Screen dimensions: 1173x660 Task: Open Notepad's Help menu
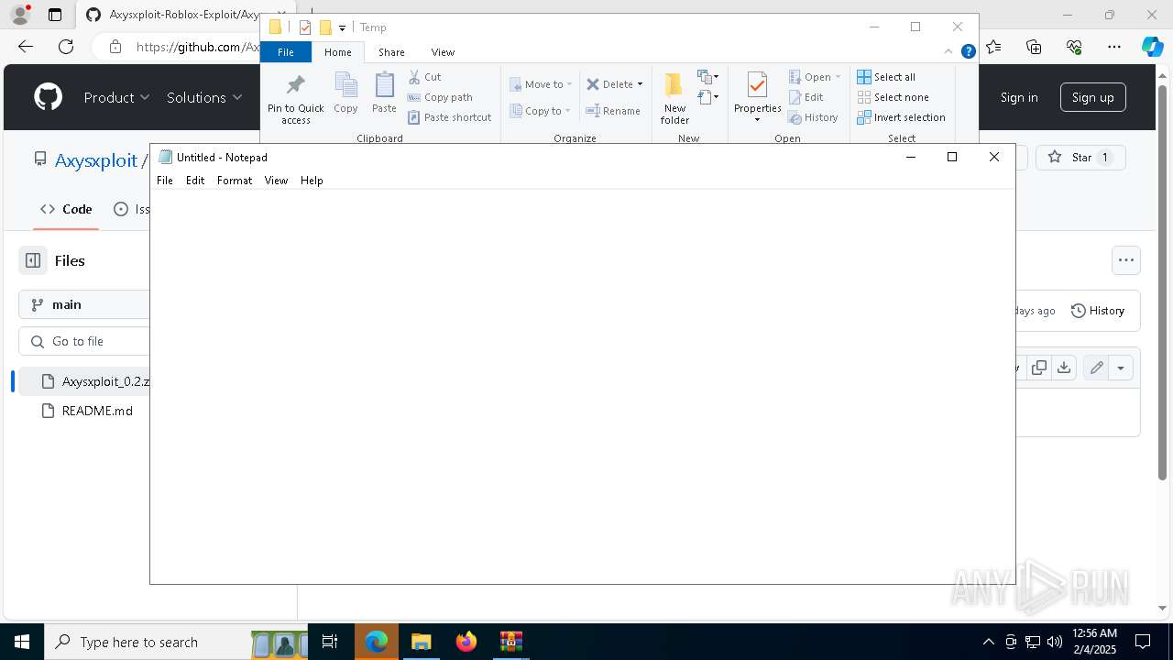pyautogui.click(x=312, y=181)
